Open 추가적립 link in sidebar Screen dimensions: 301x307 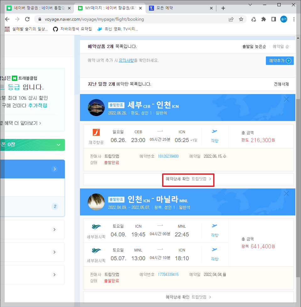(x=38, y=106)
